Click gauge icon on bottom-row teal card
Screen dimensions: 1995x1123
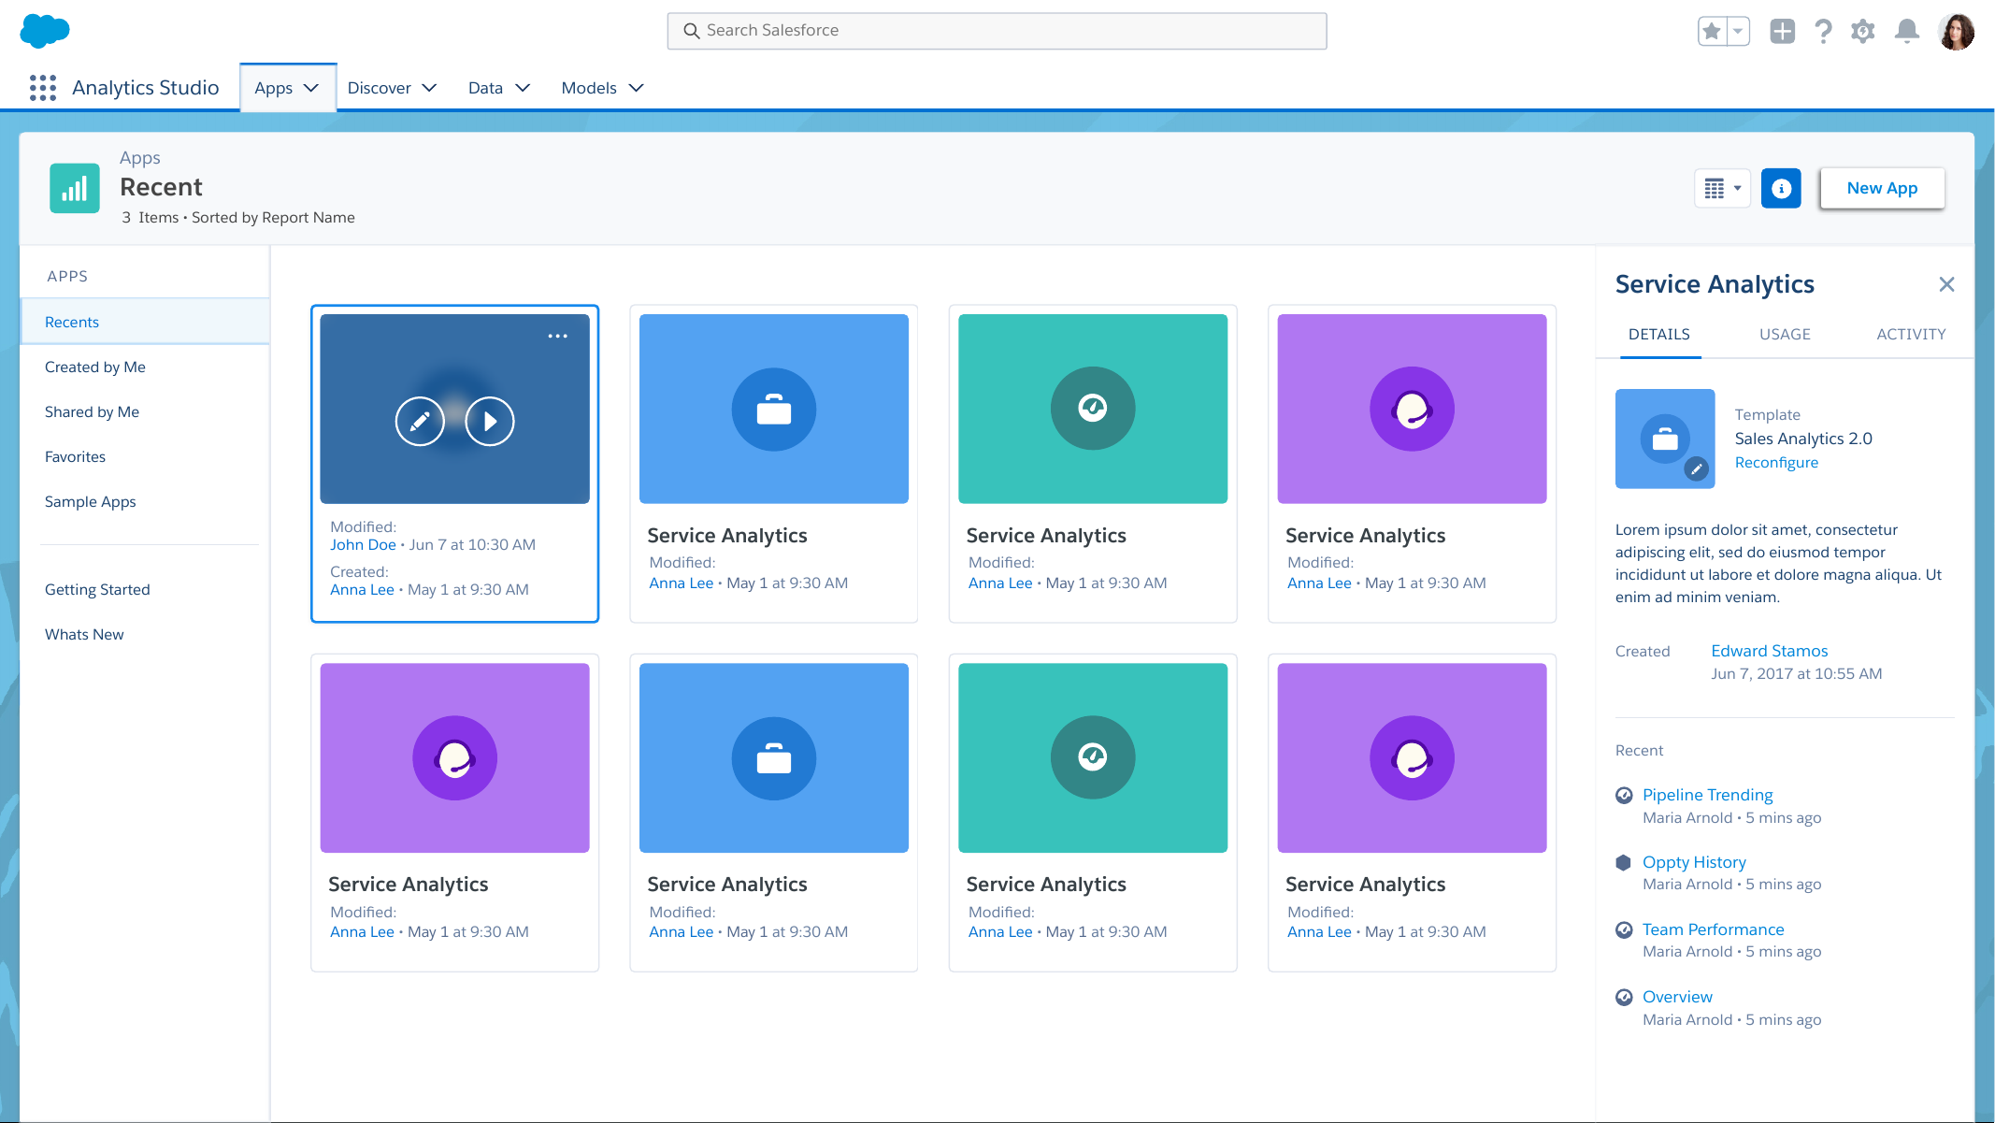point(1093,757)
